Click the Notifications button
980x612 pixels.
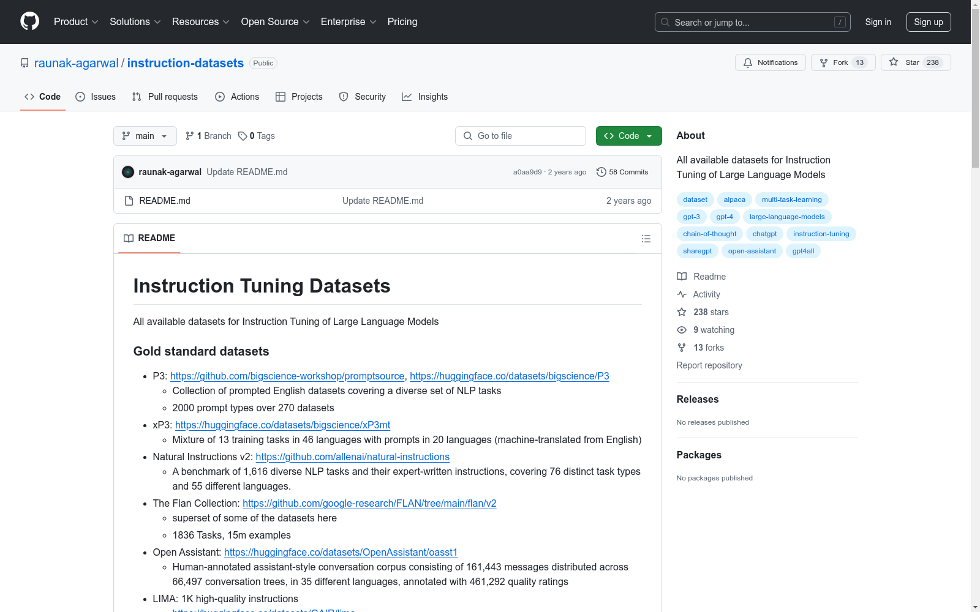771,62
